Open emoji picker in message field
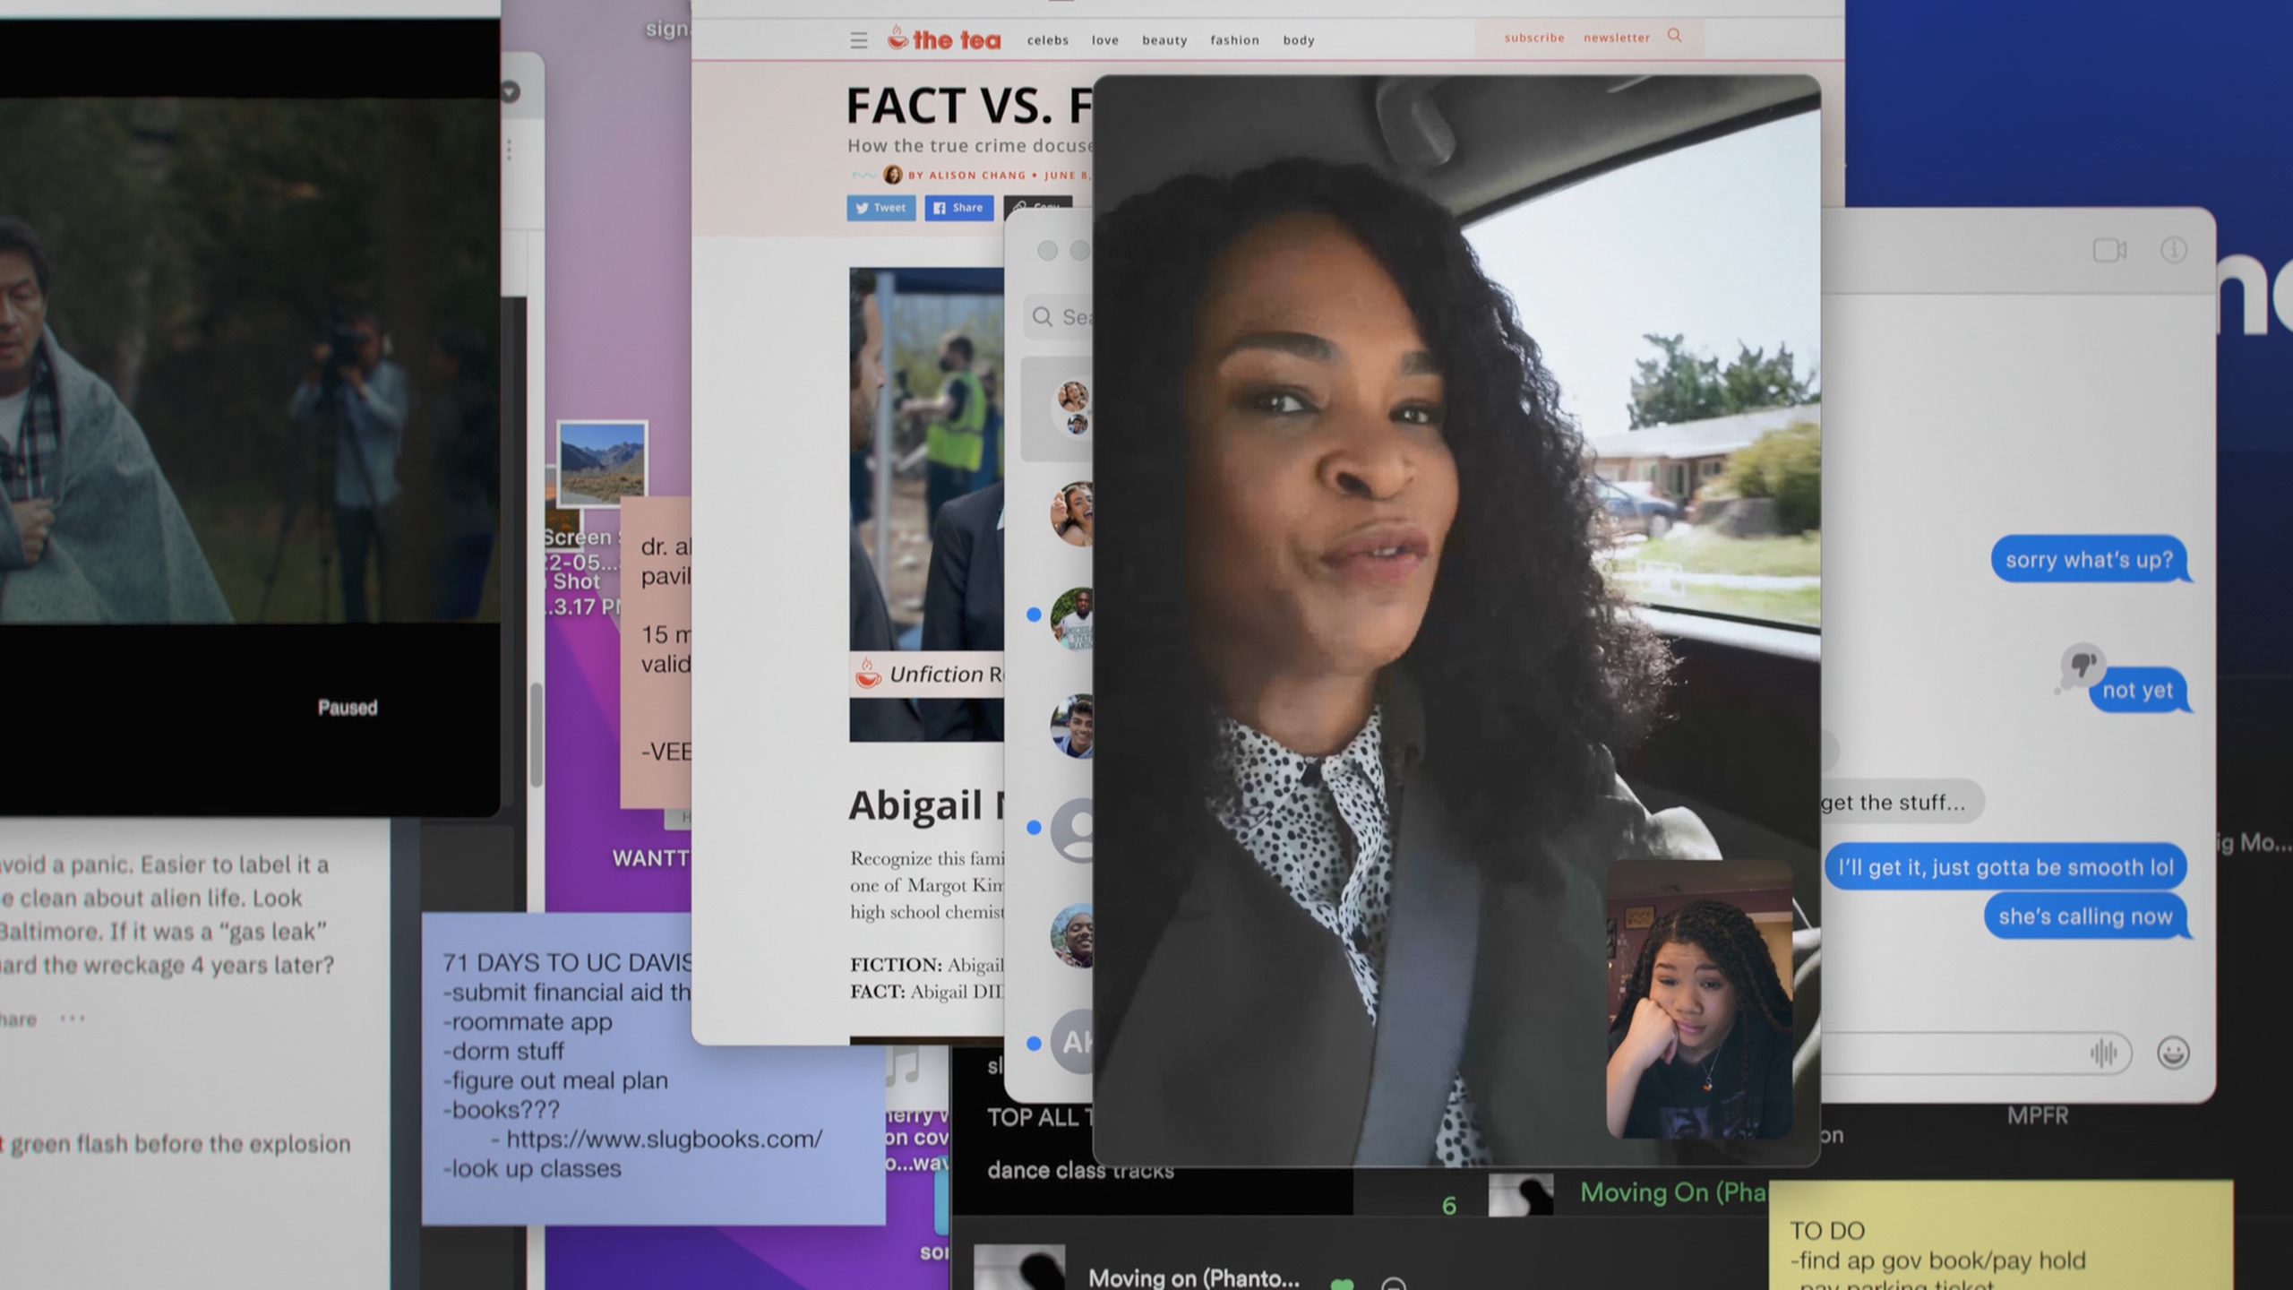 click(x=2173, y=1053)
